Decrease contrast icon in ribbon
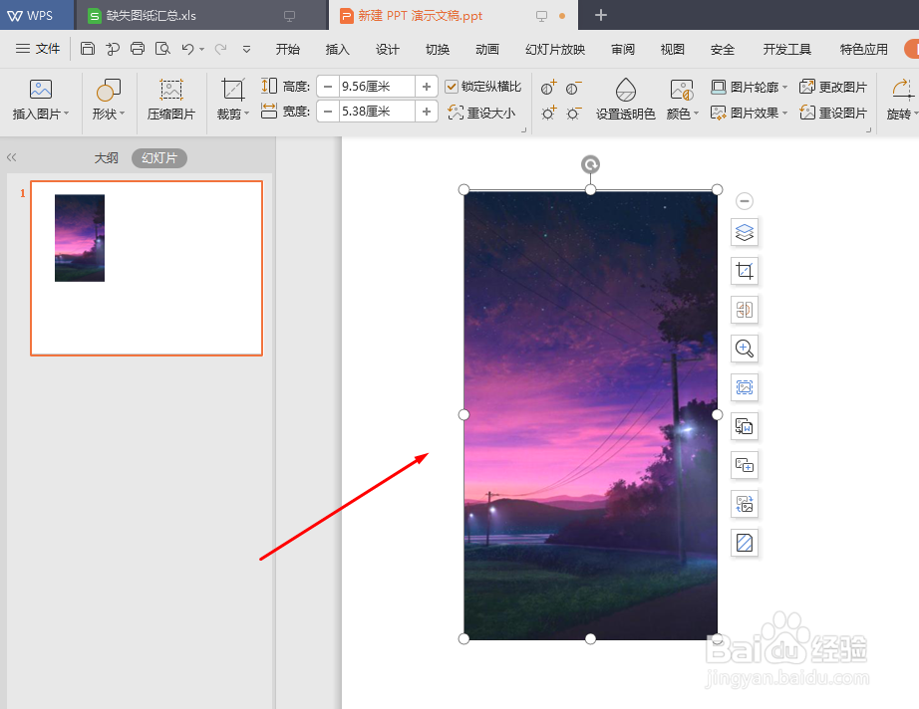 [574, 88]
